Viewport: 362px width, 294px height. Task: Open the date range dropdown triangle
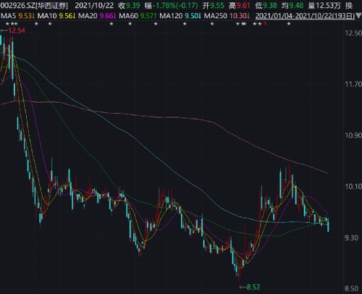point(358,17)
